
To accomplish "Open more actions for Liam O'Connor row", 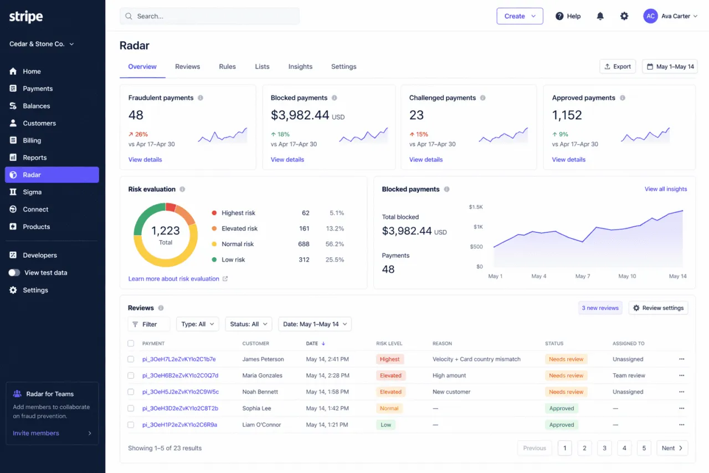I will click(x=682, y=425).
